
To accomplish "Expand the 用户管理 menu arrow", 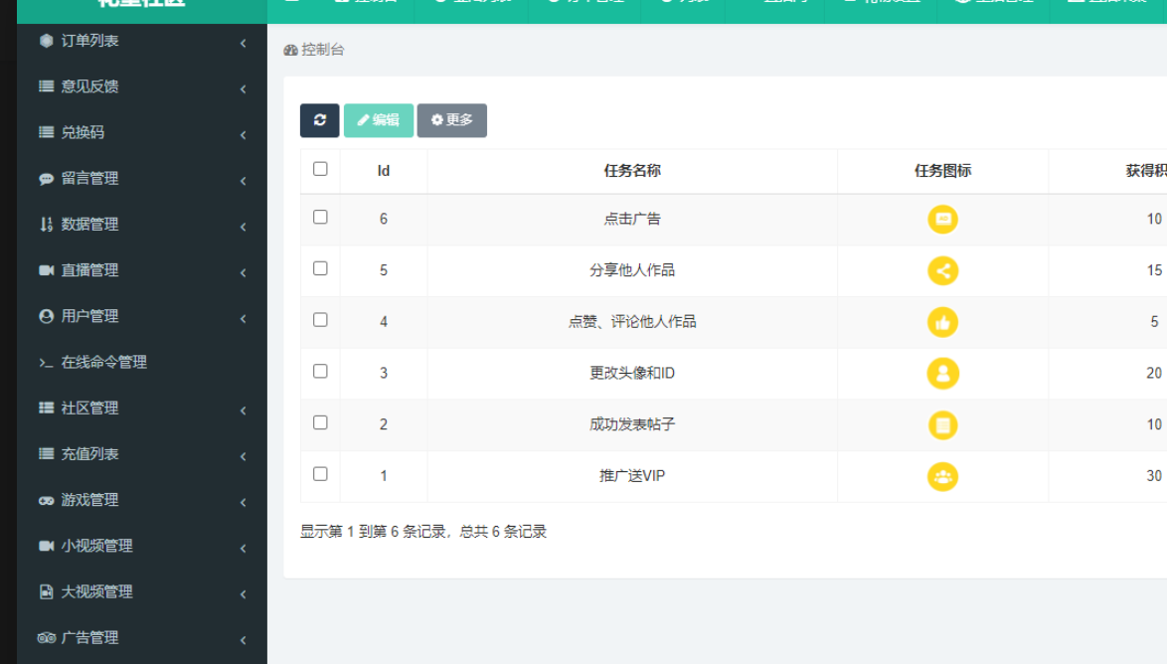I will pyautogui.click(x=243, y=318).
